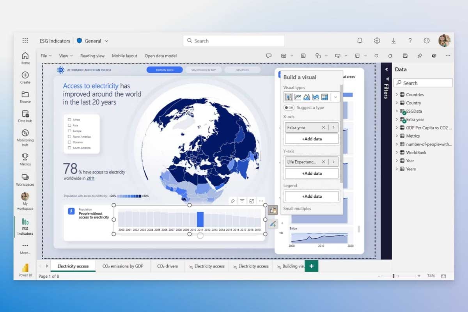The width and height of the screenshot is (468, 312).
Task: Select the 2011 bar in the timeline
Action: tap(200, 218)
